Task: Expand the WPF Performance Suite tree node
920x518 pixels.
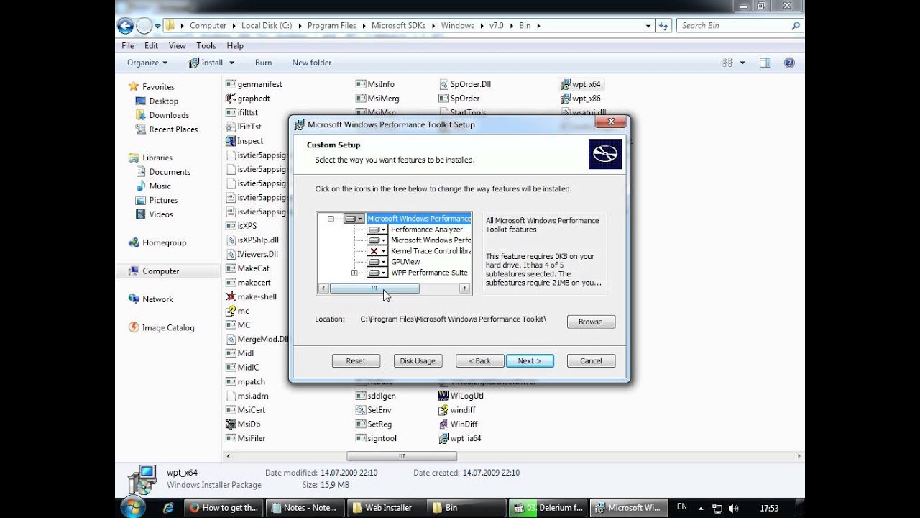Action: (354, 273)
